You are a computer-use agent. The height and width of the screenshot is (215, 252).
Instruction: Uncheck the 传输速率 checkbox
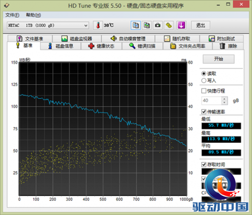tap(204, 112)
